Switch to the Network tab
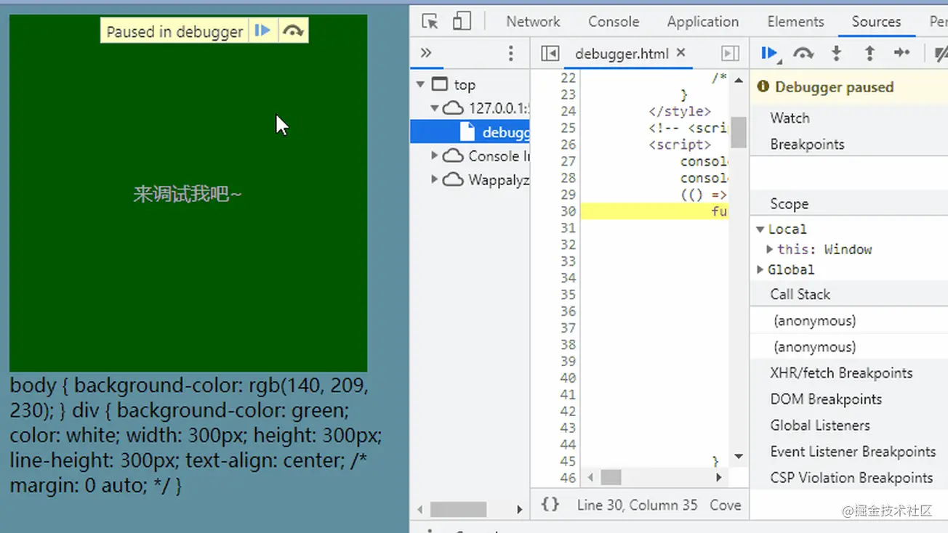The width and height of the screenshot is (948, 533). tap(533, 22)
